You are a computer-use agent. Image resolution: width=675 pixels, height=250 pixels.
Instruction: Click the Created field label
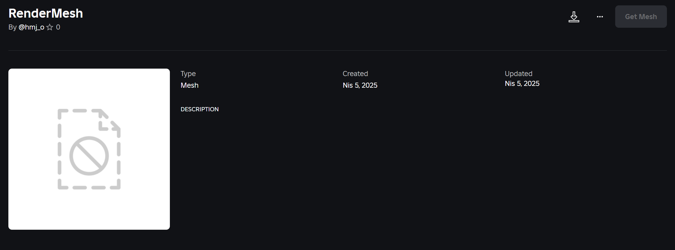[355, 74]
